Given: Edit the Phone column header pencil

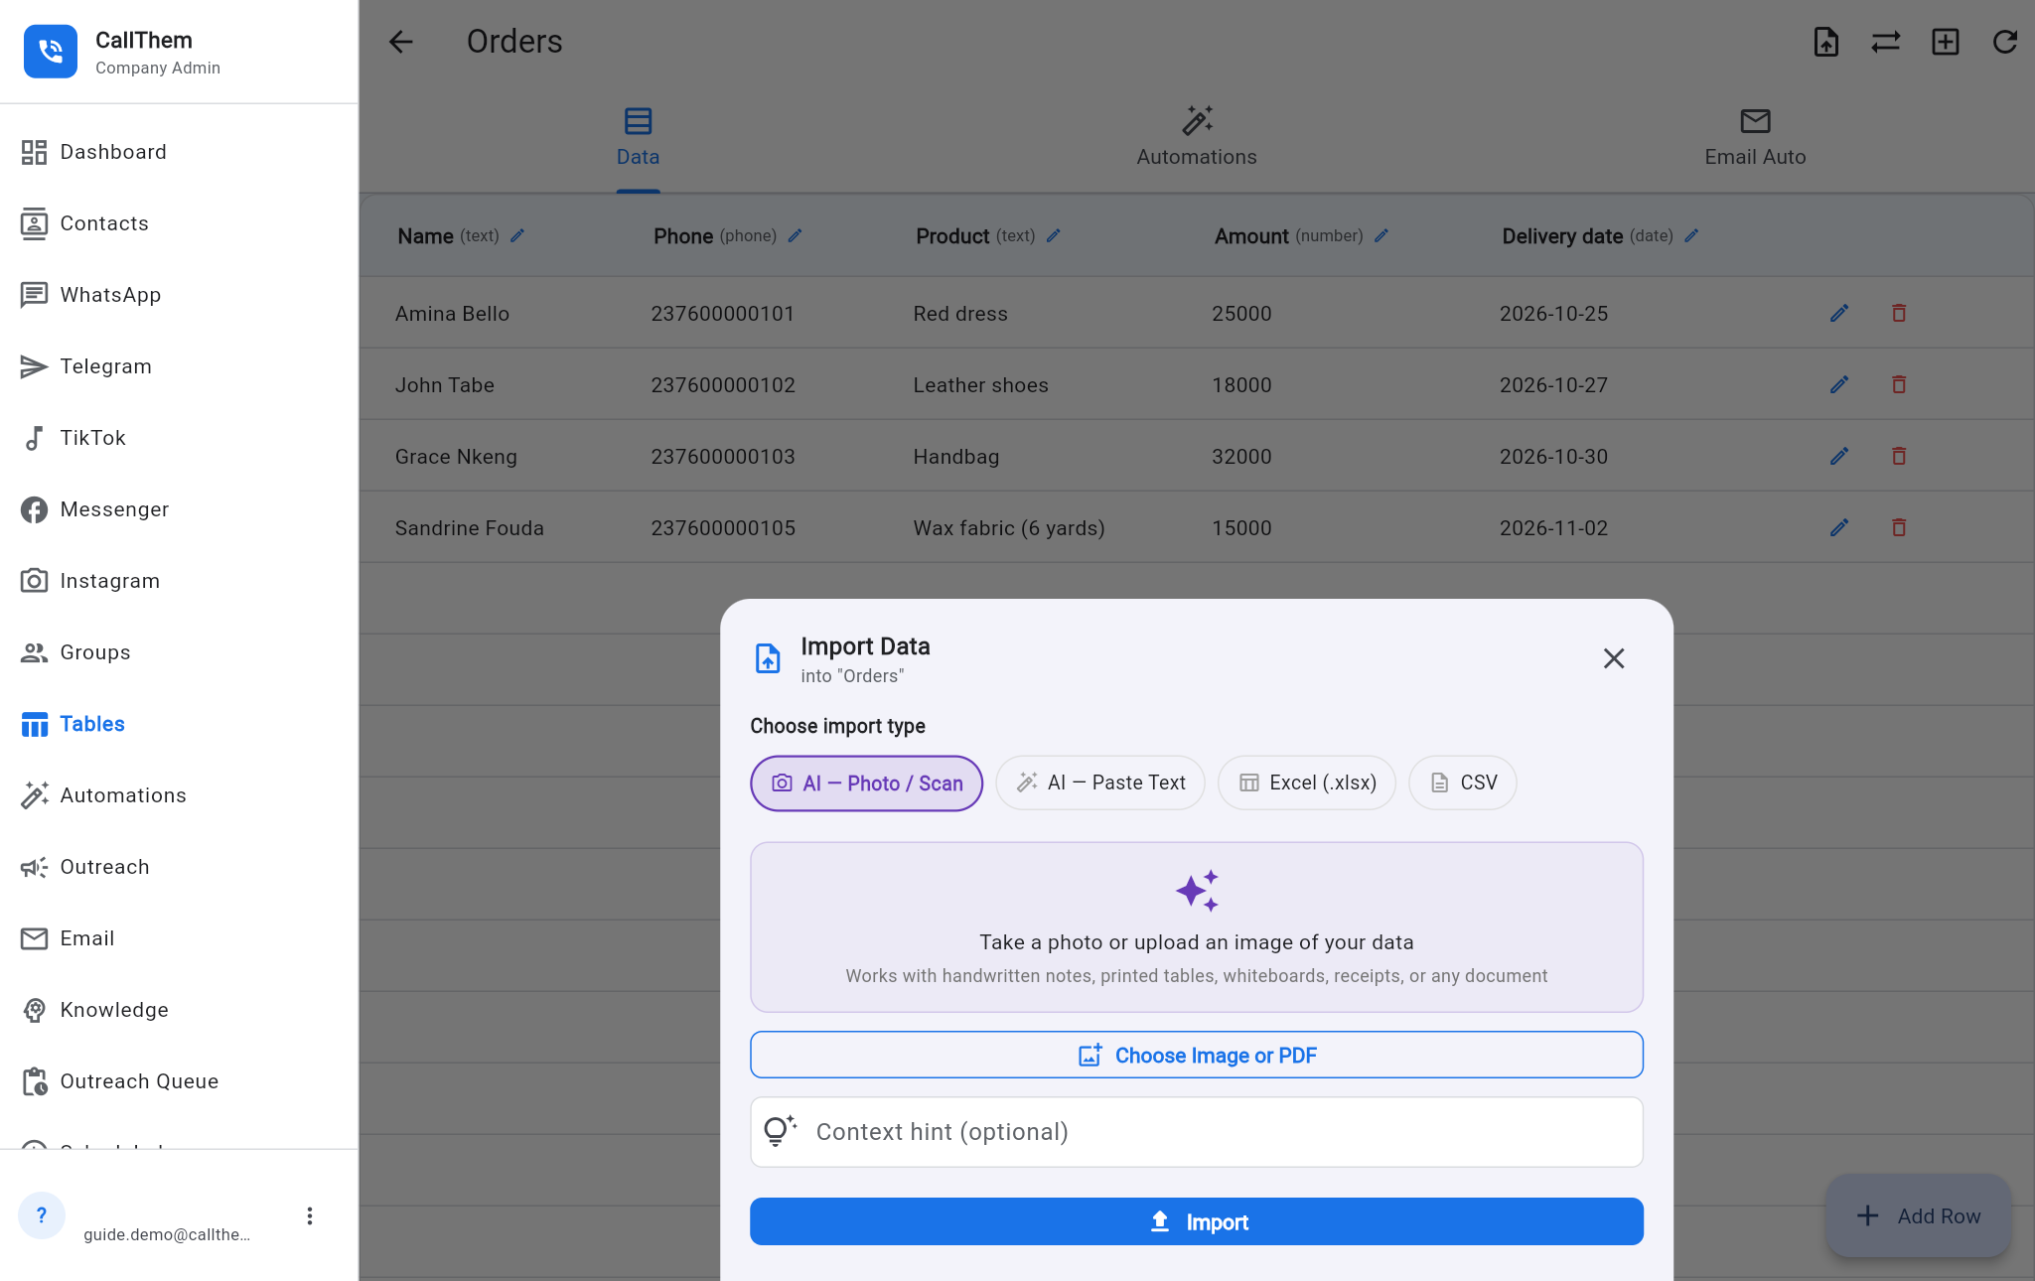Looking at the screenshot, I should (x=795, y=235).
